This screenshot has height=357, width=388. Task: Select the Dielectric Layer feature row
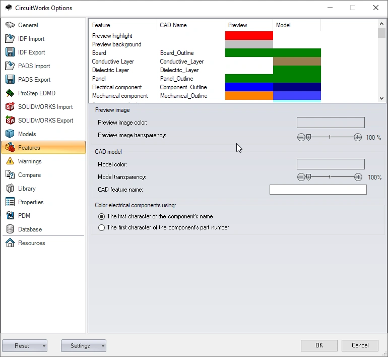coord(205,70)
